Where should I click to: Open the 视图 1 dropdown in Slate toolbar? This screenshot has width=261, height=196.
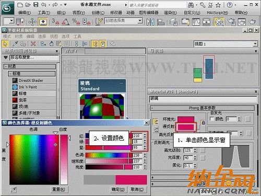(x=255, y=44)
